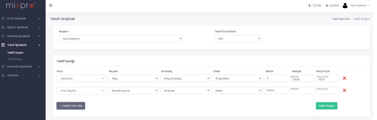377x120 pixels.
Task: Click the Ayarlar gear icon
Action: 3,75
